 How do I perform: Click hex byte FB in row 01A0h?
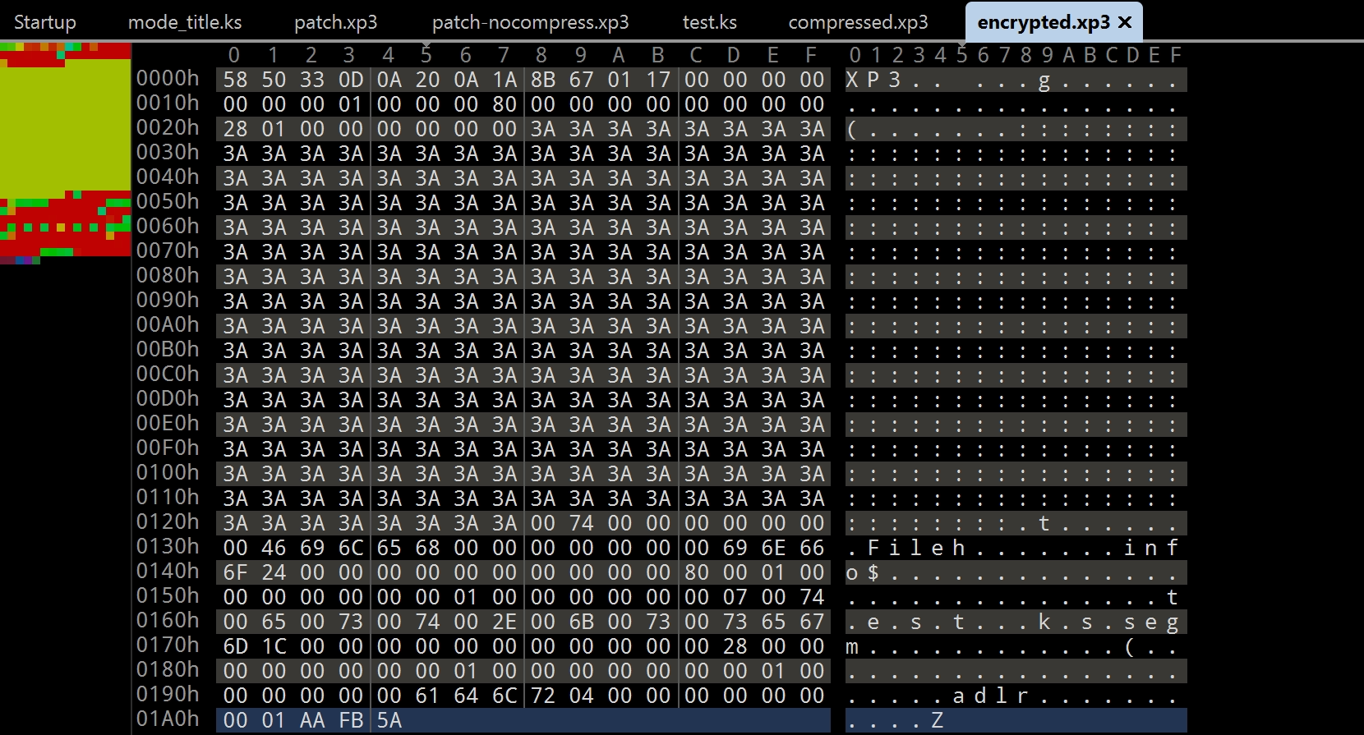[x=351, y=720]
